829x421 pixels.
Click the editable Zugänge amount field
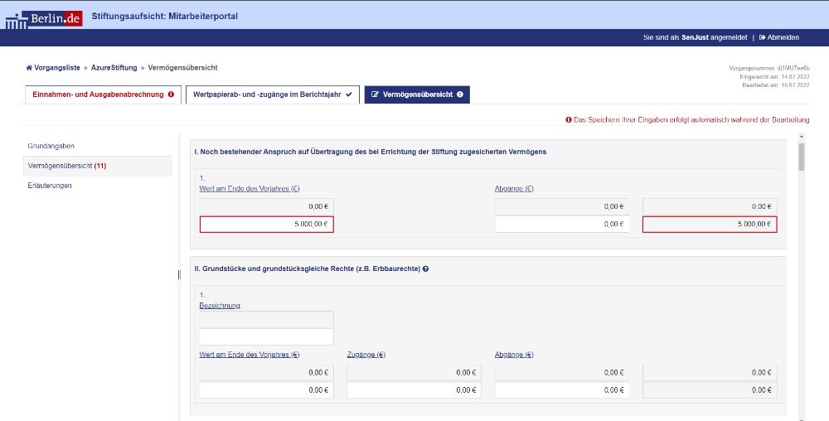tap(414, 390)
